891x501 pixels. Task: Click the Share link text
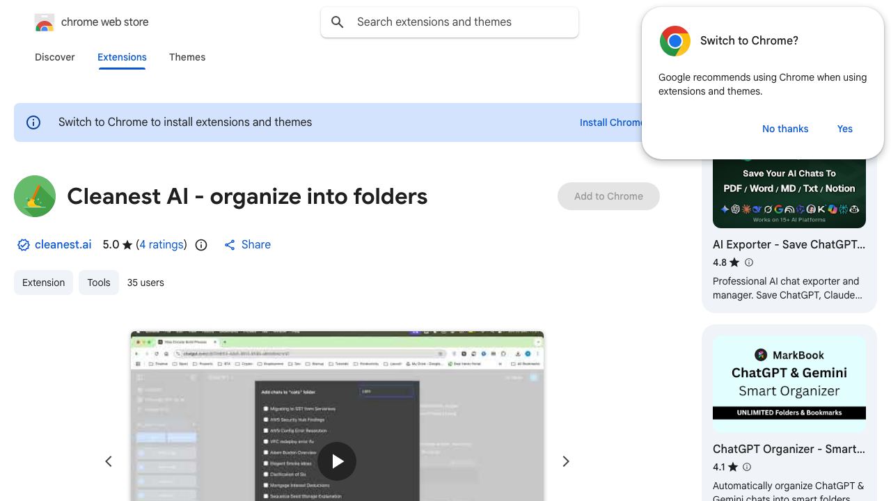[256, 245]
